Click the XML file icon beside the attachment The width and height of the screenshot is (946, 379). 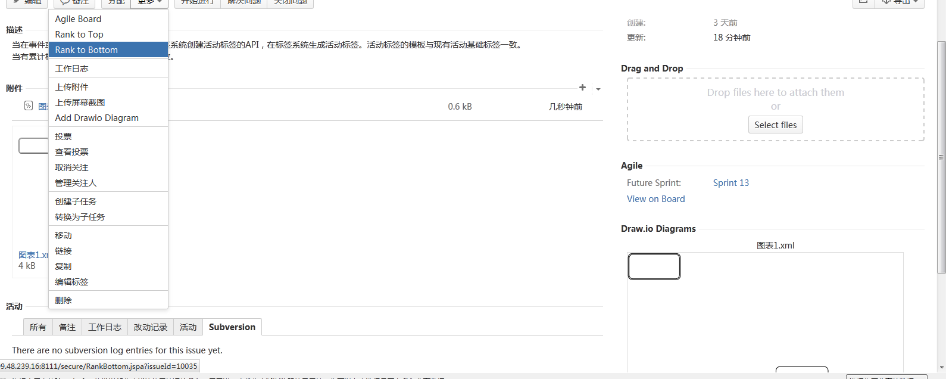29,106
